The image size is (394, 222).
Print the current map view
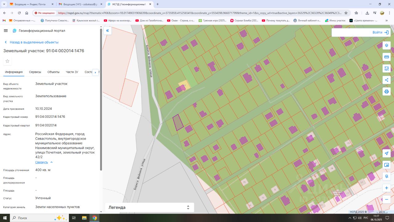point(387,92)
